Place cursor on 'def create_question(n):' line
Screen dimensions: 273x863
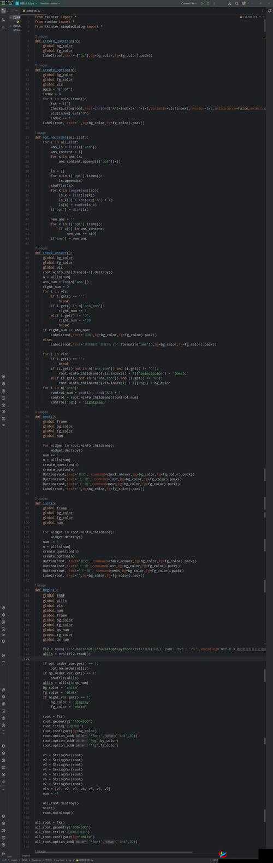pos(57,41)
